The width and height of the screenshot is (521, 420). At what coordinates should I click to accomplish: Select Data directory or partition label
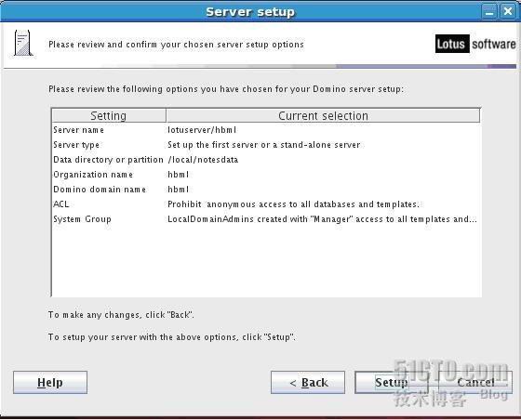click(x=108, y=160)
